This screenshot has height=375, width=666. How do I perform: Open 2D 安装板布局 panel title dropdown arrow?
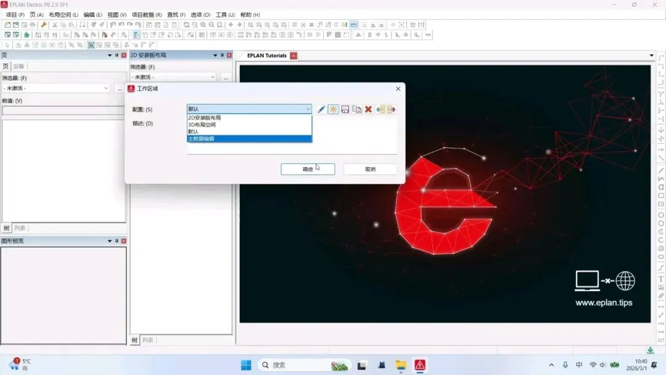(x=215, y=56)
